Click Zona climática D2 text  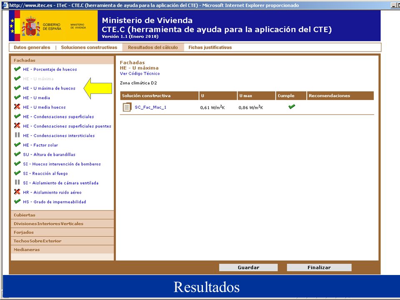(138, 83)
